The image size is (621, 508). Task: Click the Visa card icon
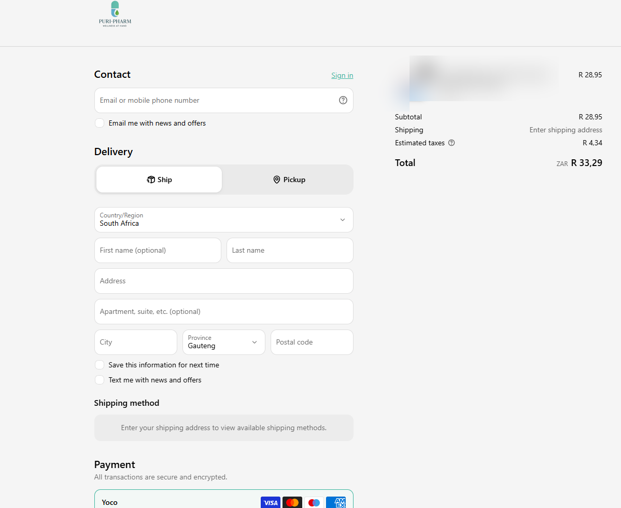pyautogui.click(x=271, y=502)
